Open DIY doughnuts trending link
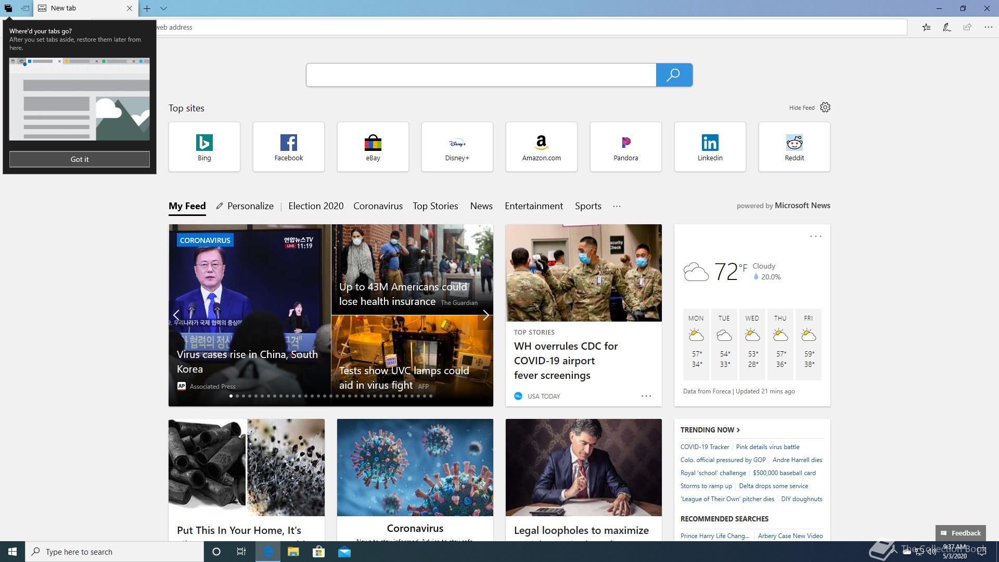Image resolution: width=999 pixels, height=562 pixels. tap(802, 499)
